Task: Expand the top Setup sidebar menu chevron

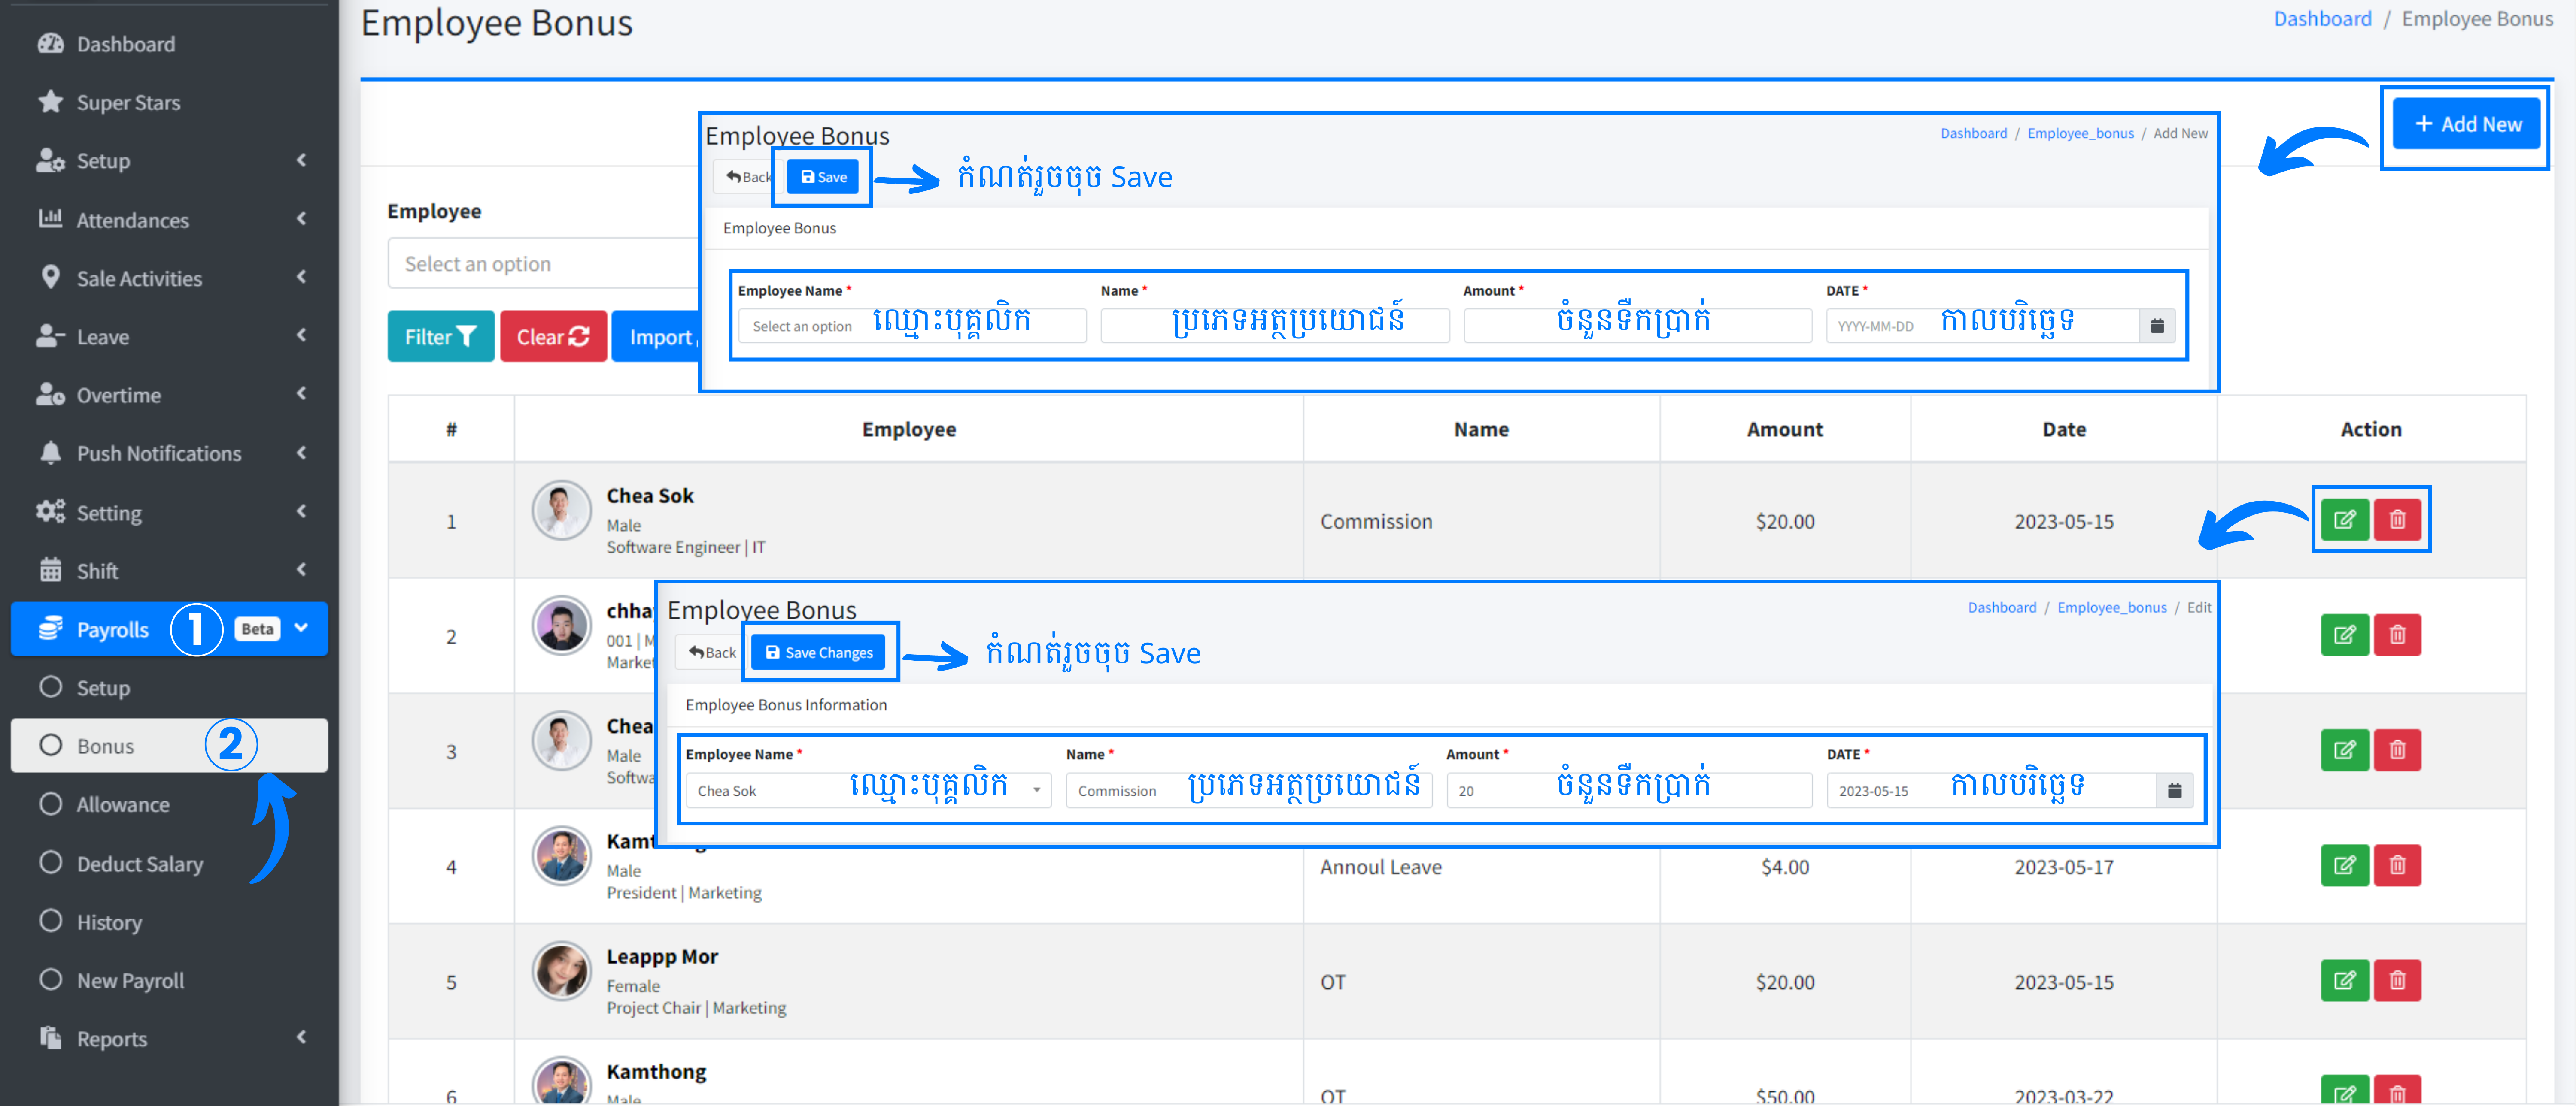Action: (x=301, y=160)
